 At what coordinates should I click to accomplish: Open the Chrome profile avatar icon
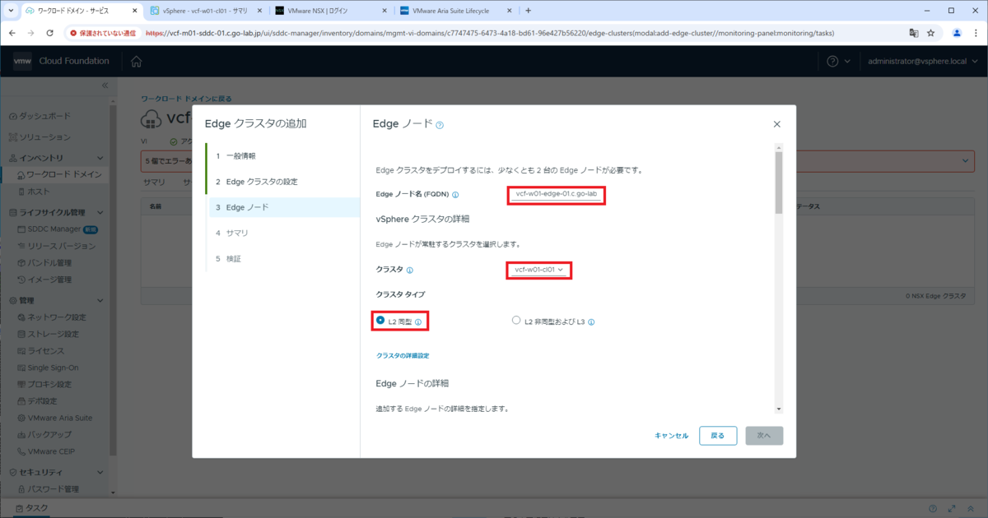(958, 33)
